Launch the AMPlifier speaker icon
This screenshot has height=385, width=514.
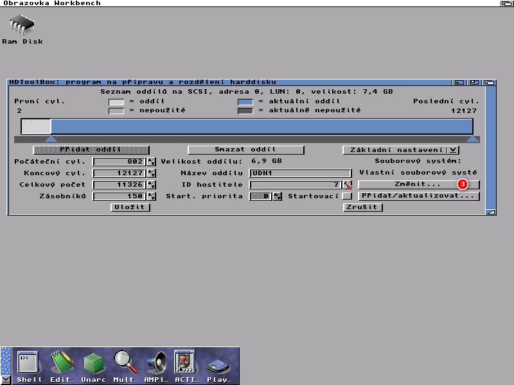(155, 363)
